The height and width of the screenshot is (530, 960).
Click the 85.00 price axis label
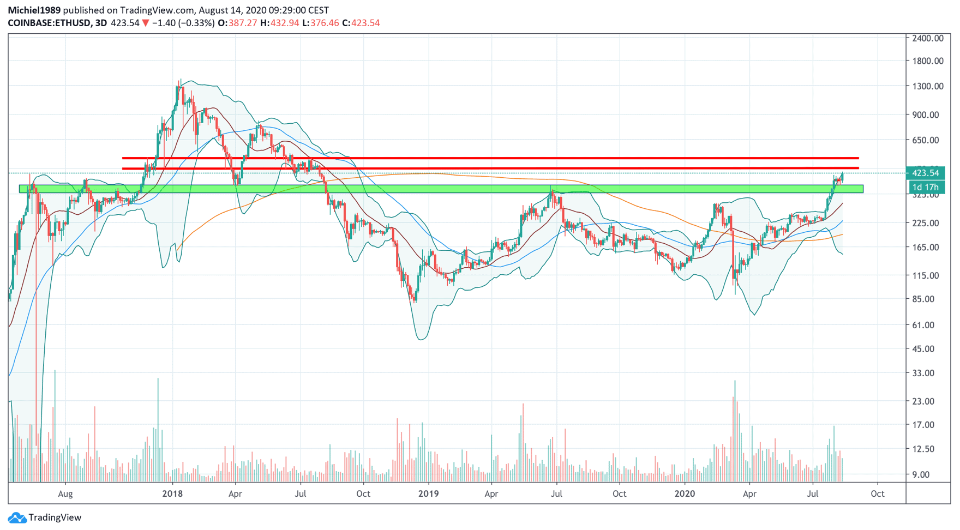click(923, 299)
